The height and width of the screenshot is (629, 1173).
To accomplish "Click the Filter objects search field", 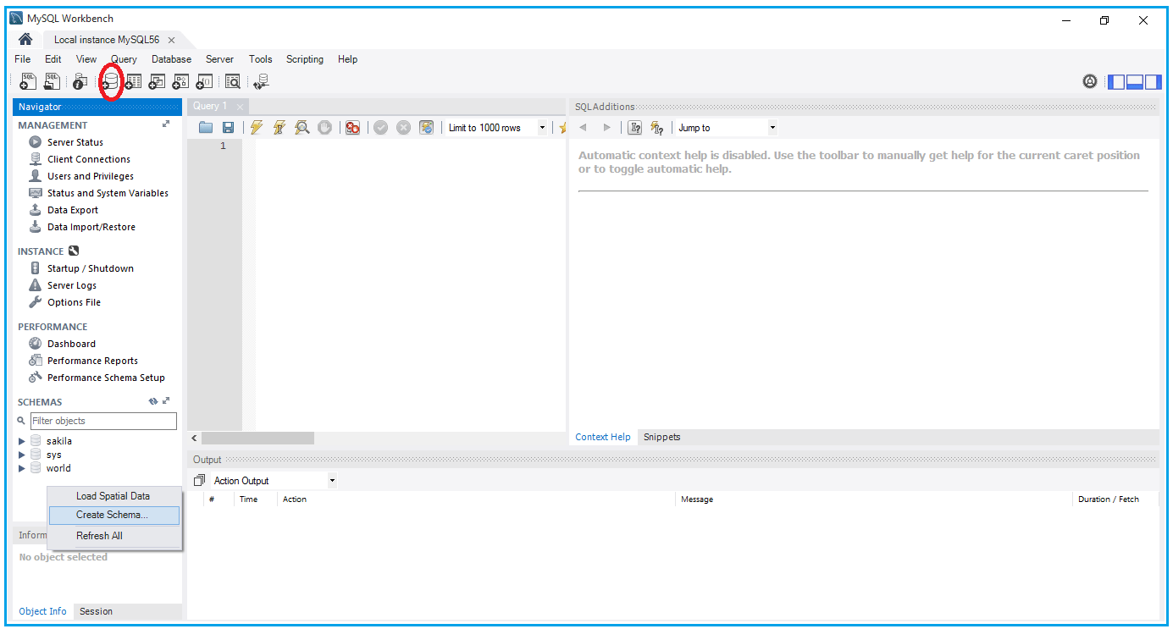I will coord(103,421).
